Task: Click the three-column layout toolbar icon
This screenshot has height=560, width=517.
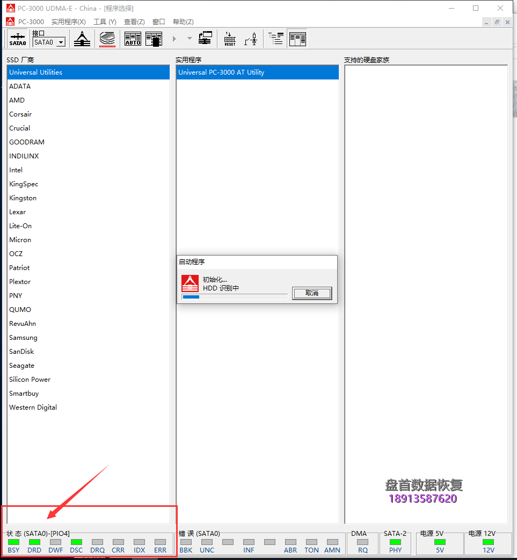Action: pos(297,39)
